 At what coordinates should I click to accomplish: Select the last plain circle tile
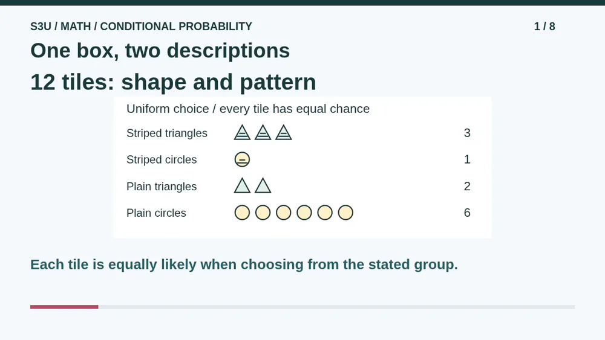point(345,213)
